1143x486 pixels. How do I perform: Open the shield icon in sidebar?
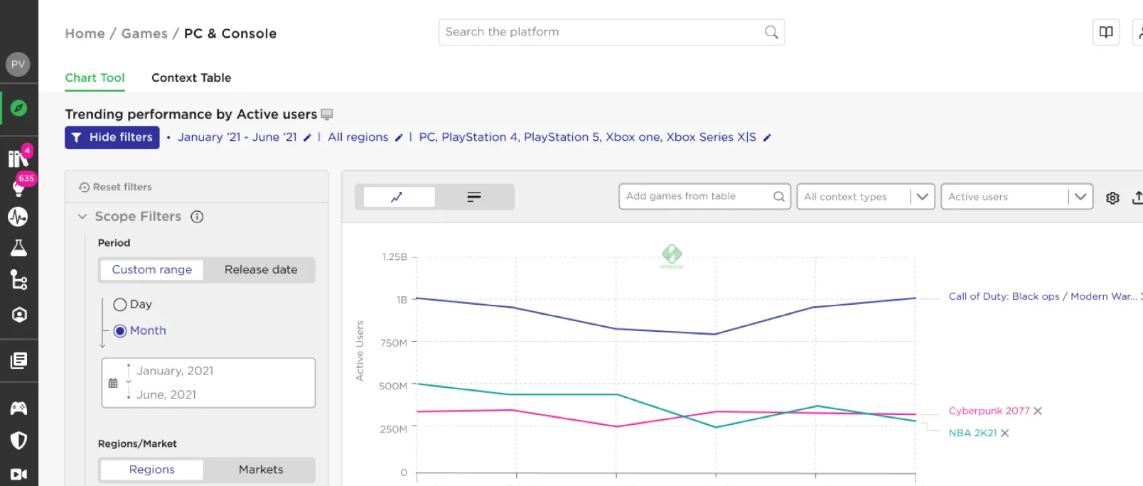pos(18,441)
